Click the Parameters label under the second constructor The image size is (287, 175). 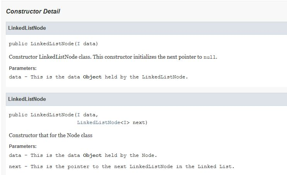(x=23, y=146)
